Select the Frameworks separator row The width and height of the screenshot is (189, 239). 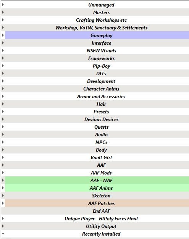tap(97, 58)
